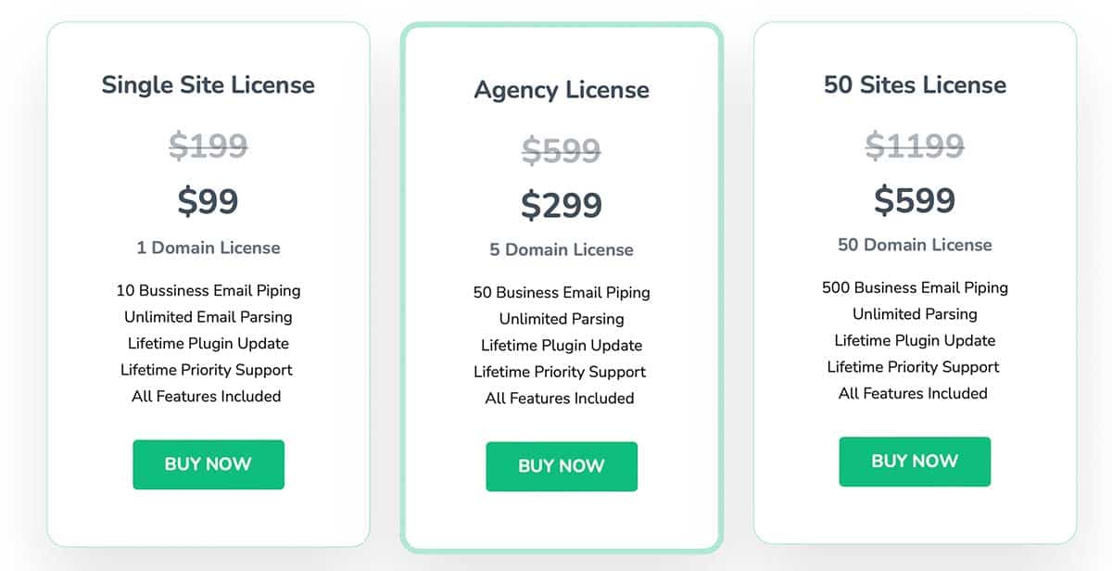The height and width of the screenshot is (571, 1112).
Task: Click 10 Bussiness Email Piping feature
Action: (208, 290)
